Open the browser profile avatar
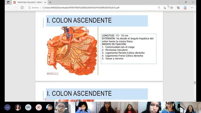Viewport: 201px width, 113px height. point(185,8)
